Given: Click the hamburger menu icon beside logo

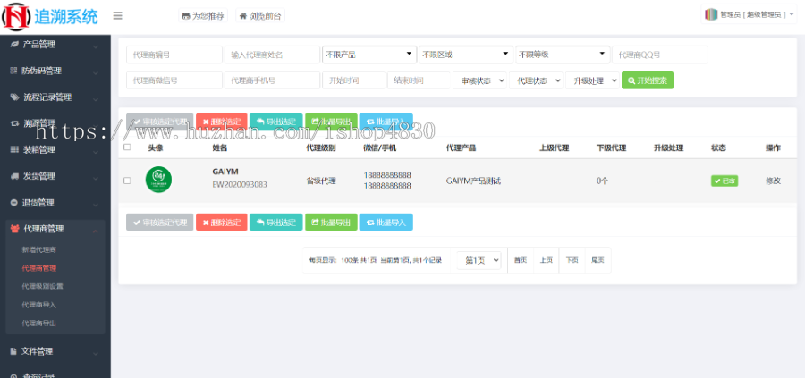Looking at the screenshot, I should (x=118, y=15).
